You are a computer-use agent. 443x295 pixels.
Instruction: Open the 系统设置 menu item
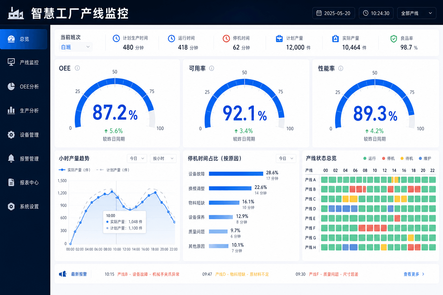tap(24, 206)
